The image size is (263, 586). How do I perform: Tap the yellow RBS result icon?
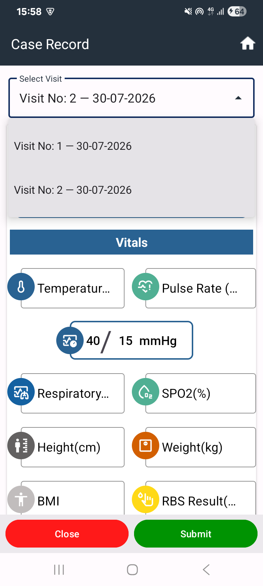pos(145,500)
